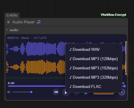
Task: Mute audio via the speaker icon
Action: coord(9,92)
